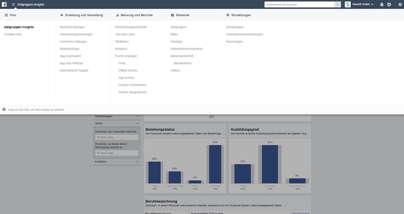Open the settings gear icon
The width and height of the screenshot is (404, 214).
[389, 5]
